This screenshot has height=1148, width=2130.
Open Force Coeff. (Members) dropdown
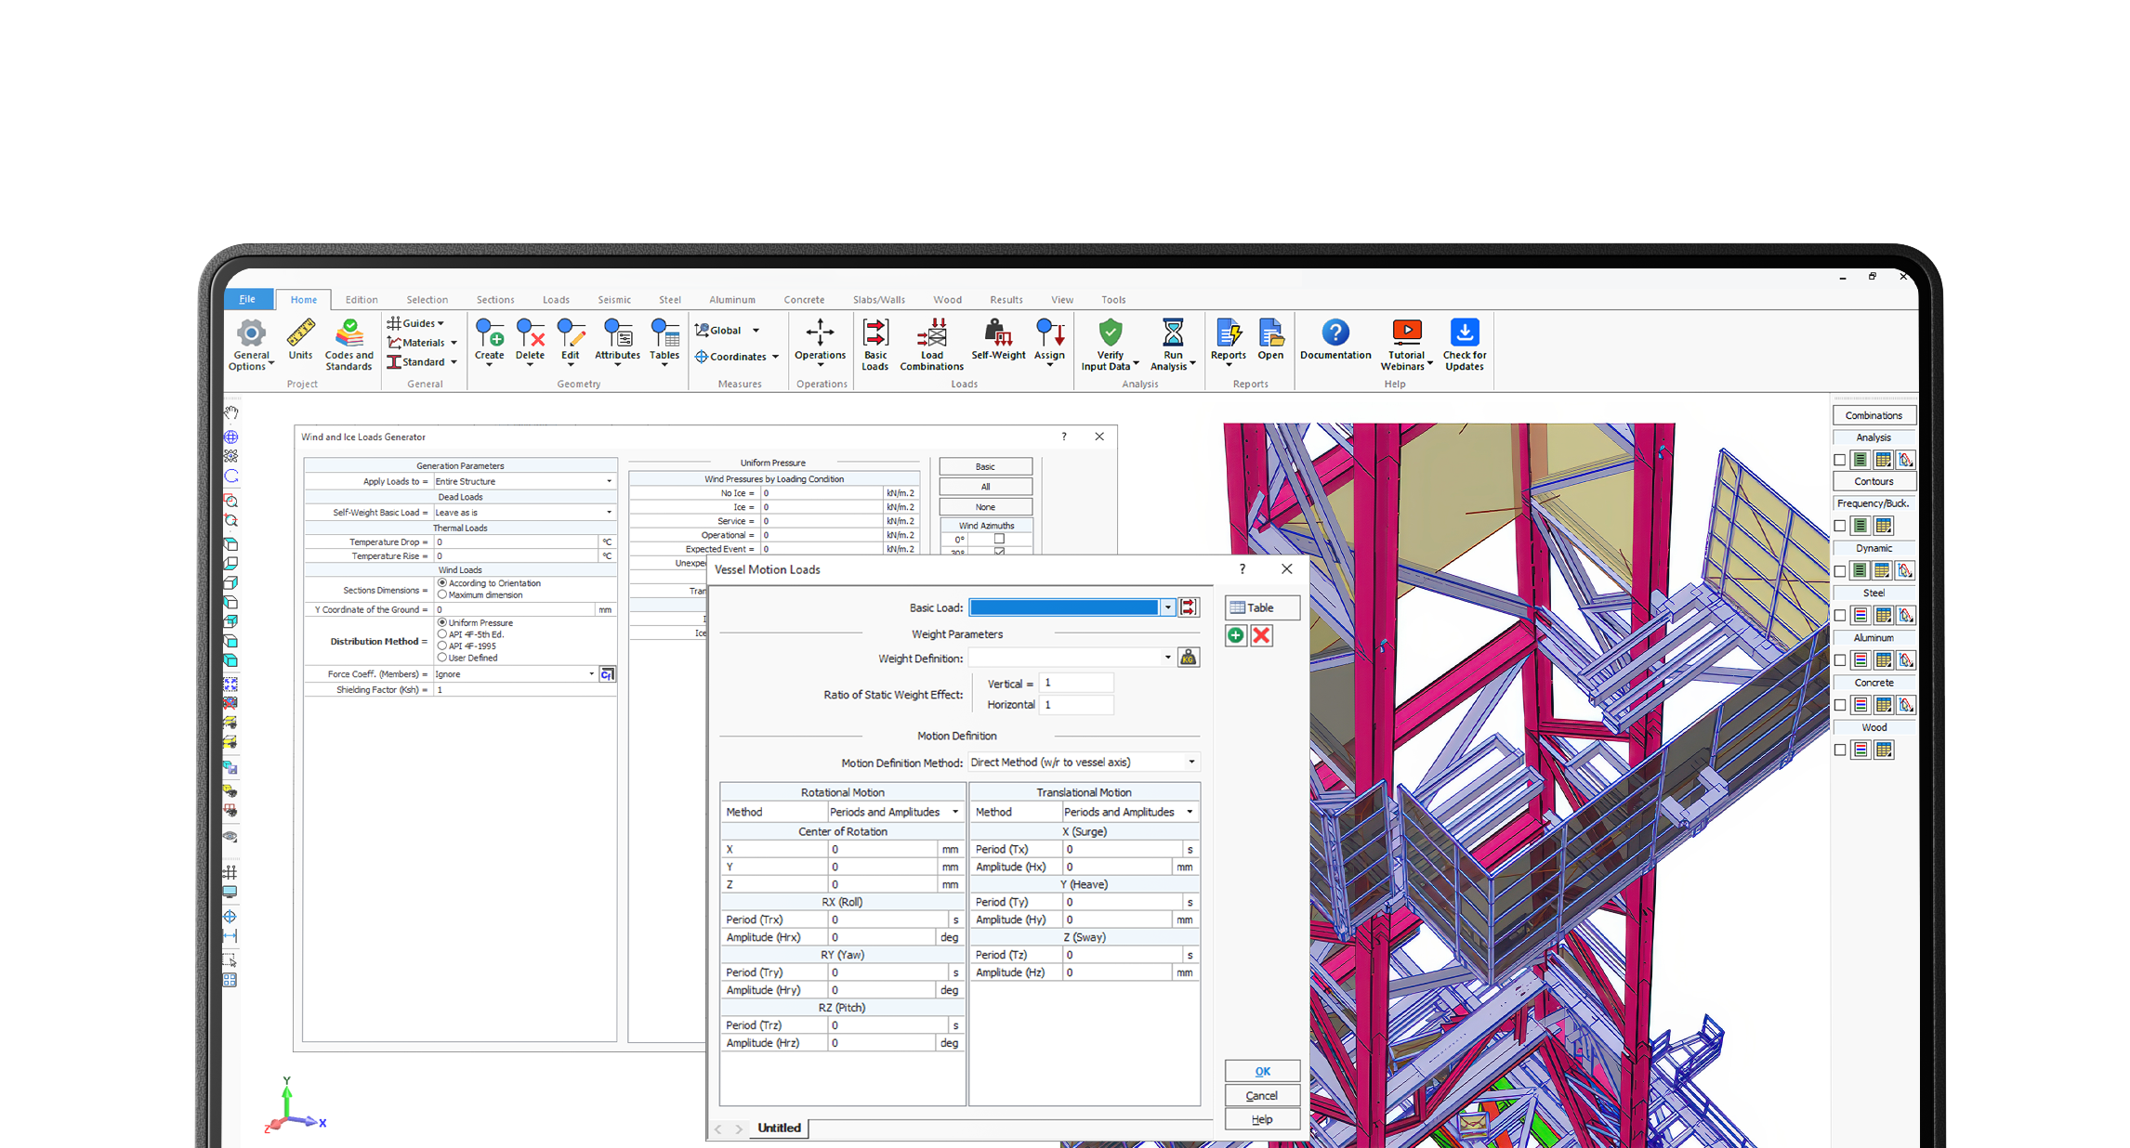pos(591,674)
